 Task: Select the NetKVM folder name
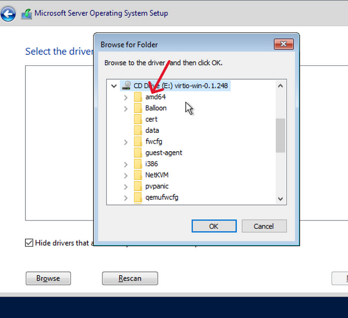coord(157,175)
